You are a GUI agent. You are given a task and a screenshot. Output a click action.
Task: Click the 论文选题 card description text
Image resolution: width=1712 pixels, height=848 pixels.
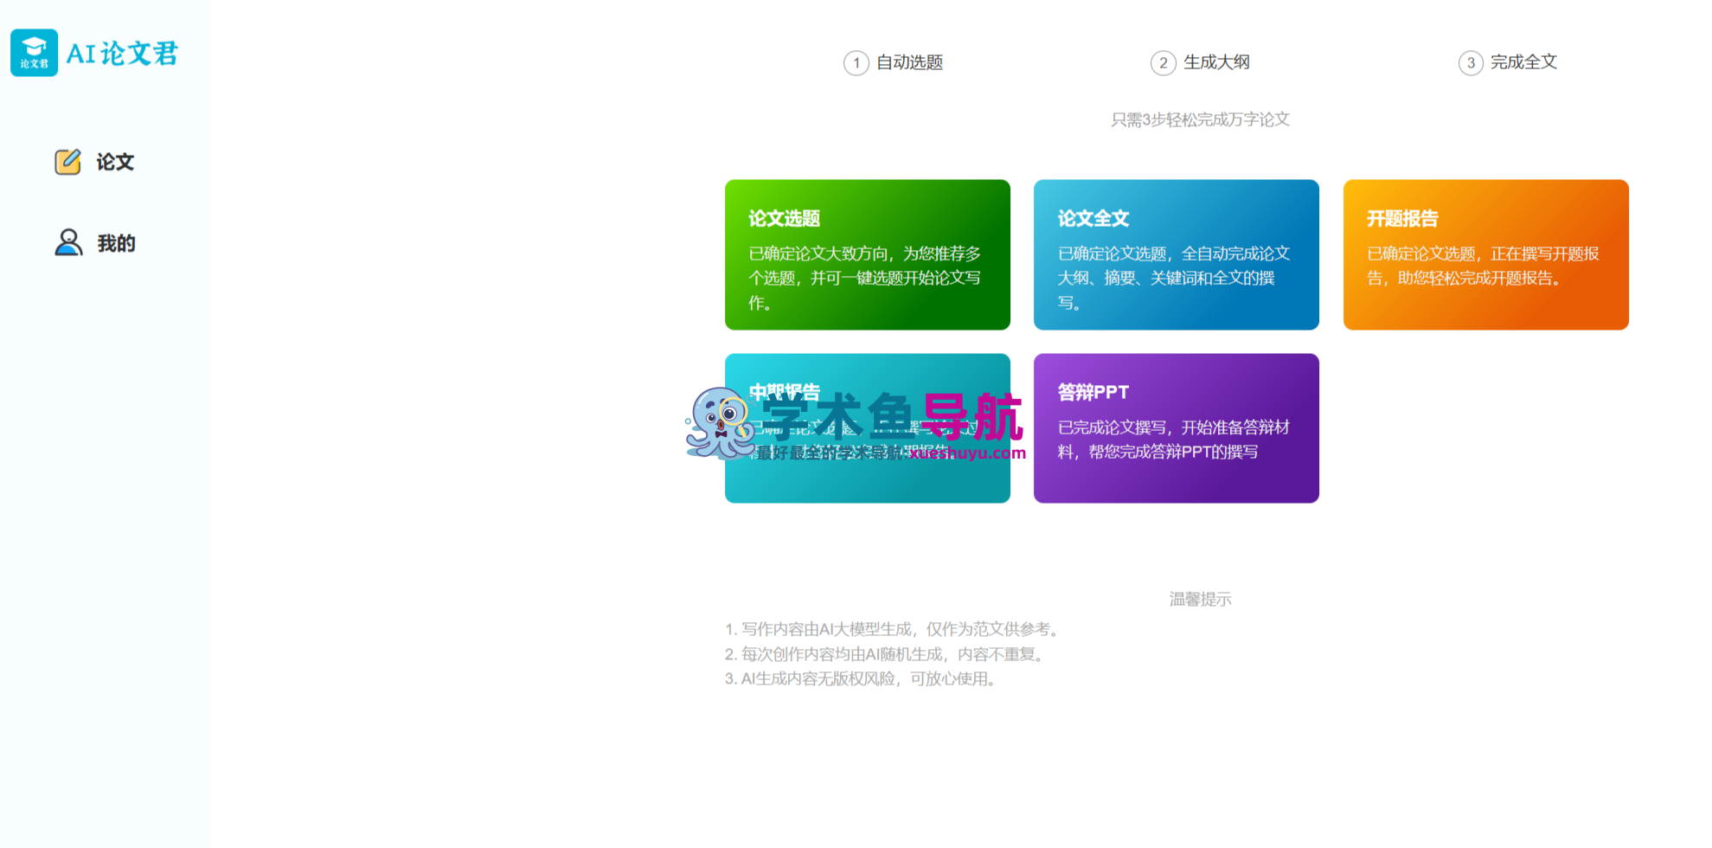865,279
